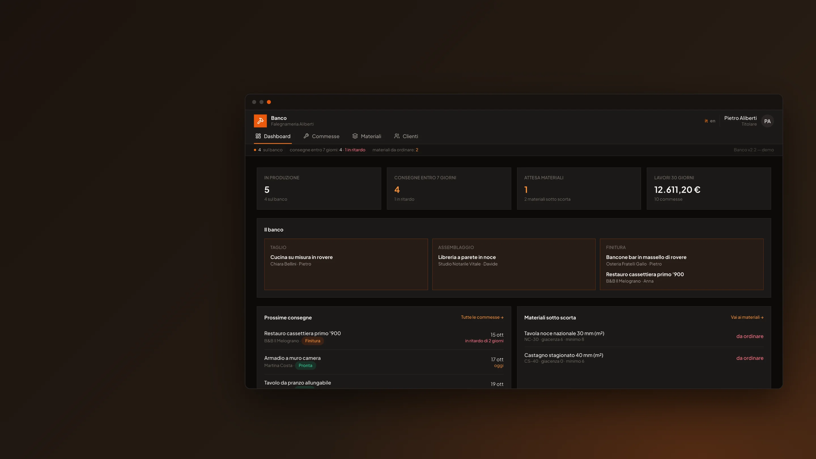Click the Pronta status badge

pos(305,365)
